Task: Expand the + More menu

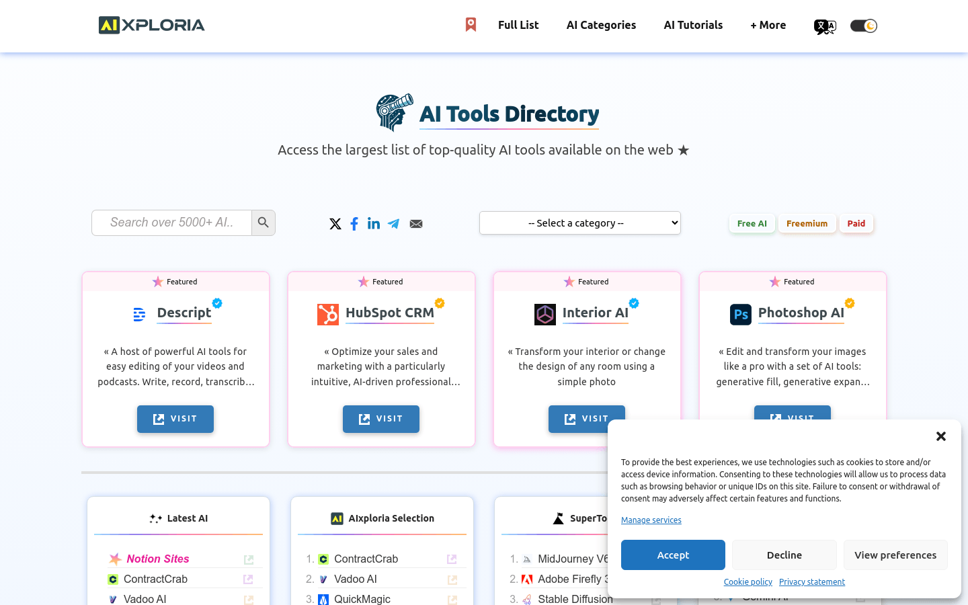Action: pyautogui.click(x=768, y=25)
